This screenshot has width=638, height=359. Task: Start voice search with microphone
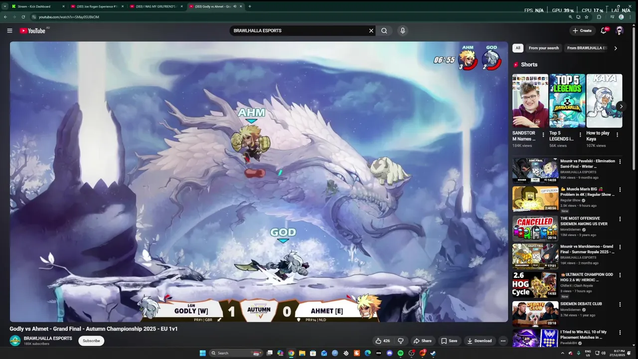[x=403, y=31]
